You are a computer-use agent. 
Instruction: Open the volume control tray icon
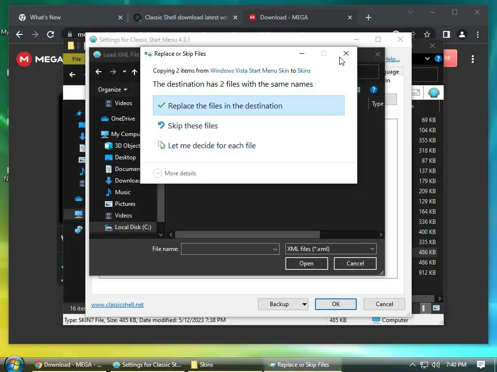pos(435,365)
